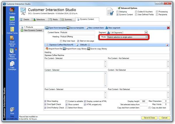Screen dimensions: 175x124
Task: Enable the Processing checkbox
Action: coord(157,12)
